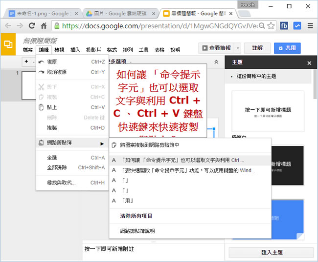The width and height of the screenshot is (318, 262).
Task: Expand the 查看簡報 dropdown arrow
Action: tap(238, 48)
